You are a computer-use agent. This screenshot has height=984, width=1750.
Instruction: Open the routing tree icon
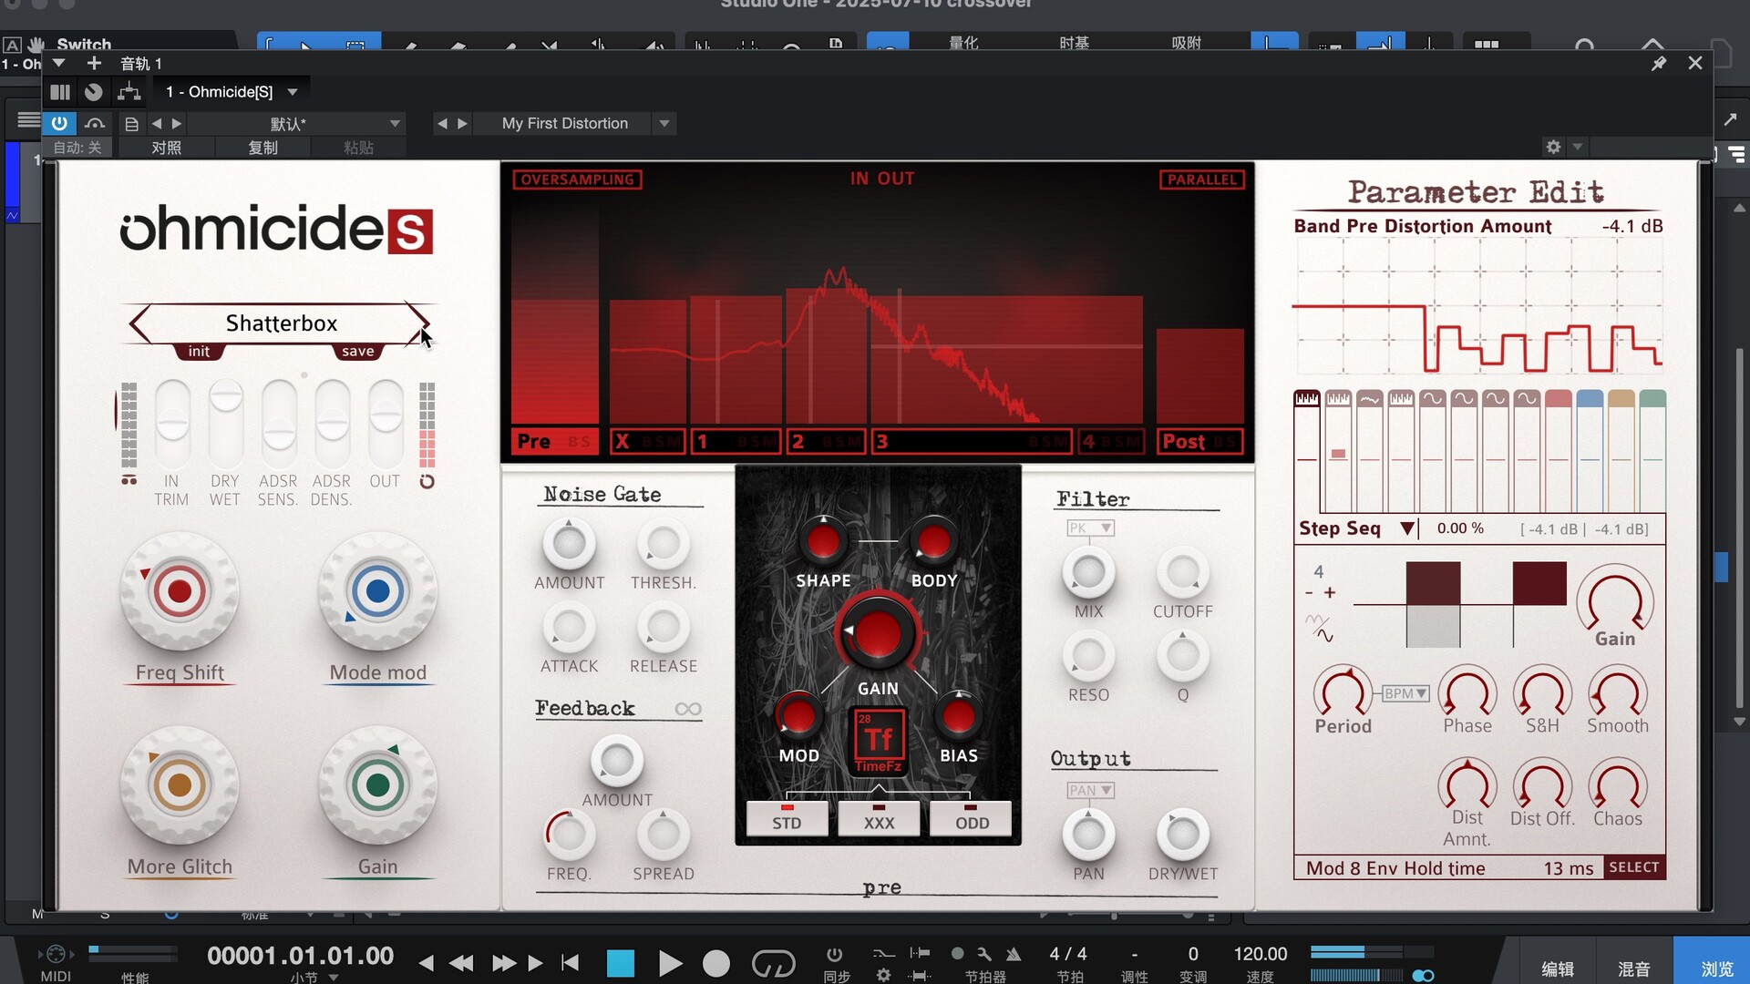129,92
